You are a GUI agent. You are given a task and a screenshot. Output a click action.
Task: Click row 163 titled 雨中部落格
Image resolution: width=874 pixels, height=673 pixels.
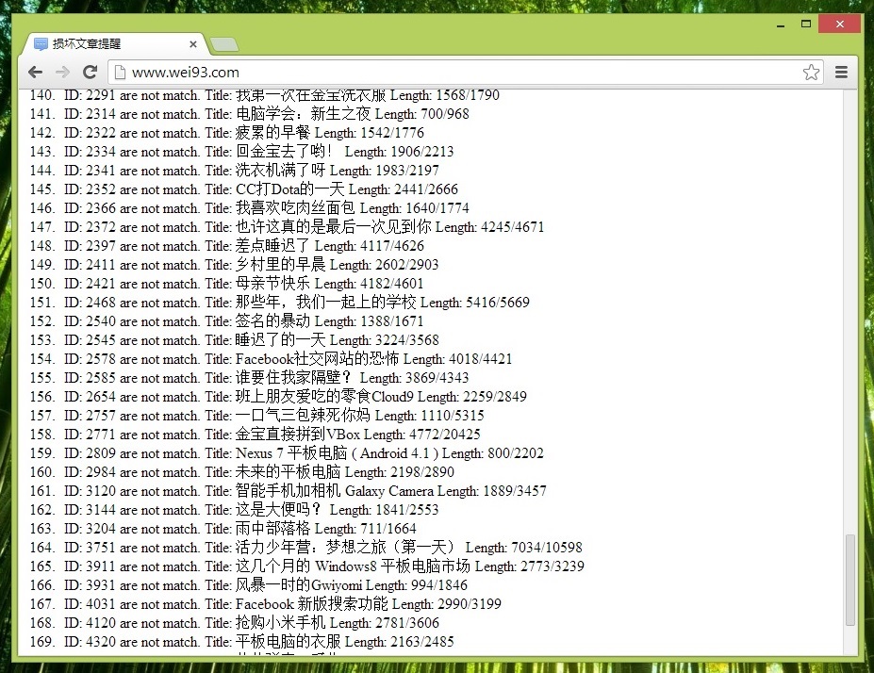pyautogui.click(x=223, y=529)
